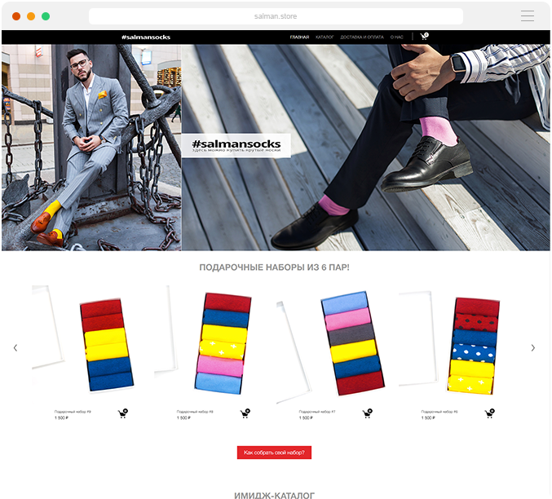Viewport: 552px width, 499px height.
Task: Click the man in grey suit photo
Action: coord(91,148)
